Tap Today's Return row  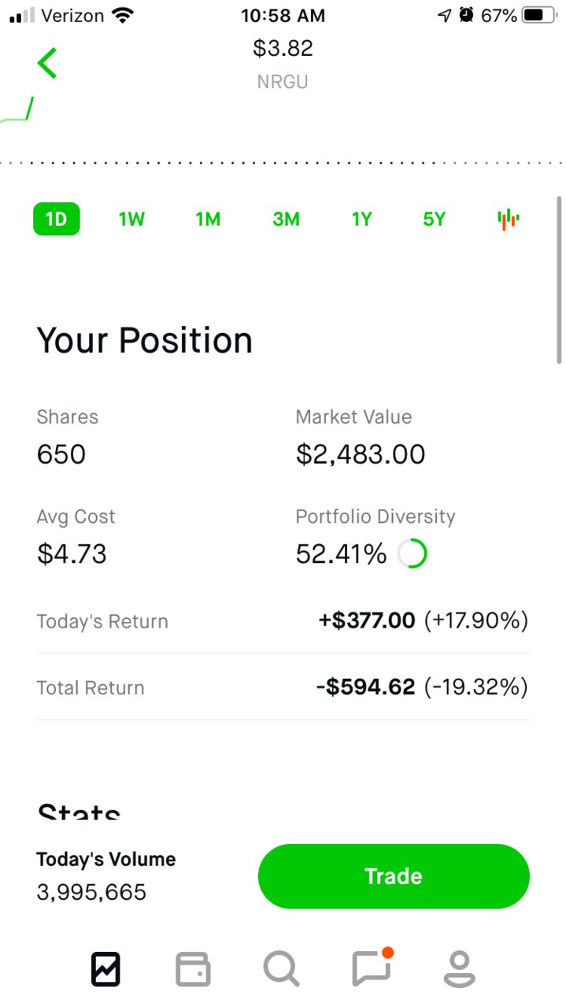[283, 621]
